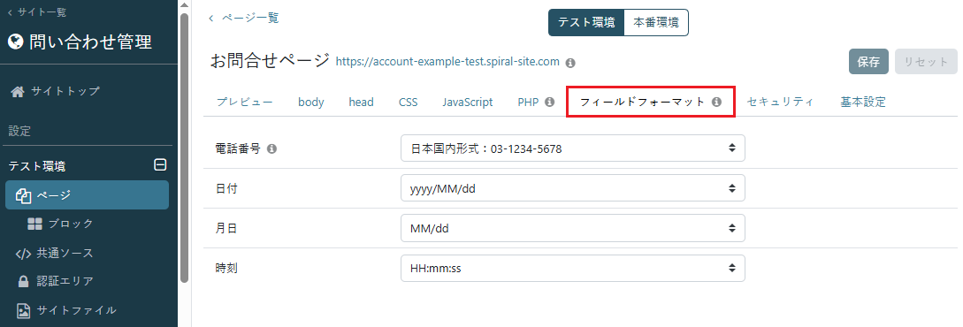Collapse the テスト環境 sidebar section

[160, 164]
